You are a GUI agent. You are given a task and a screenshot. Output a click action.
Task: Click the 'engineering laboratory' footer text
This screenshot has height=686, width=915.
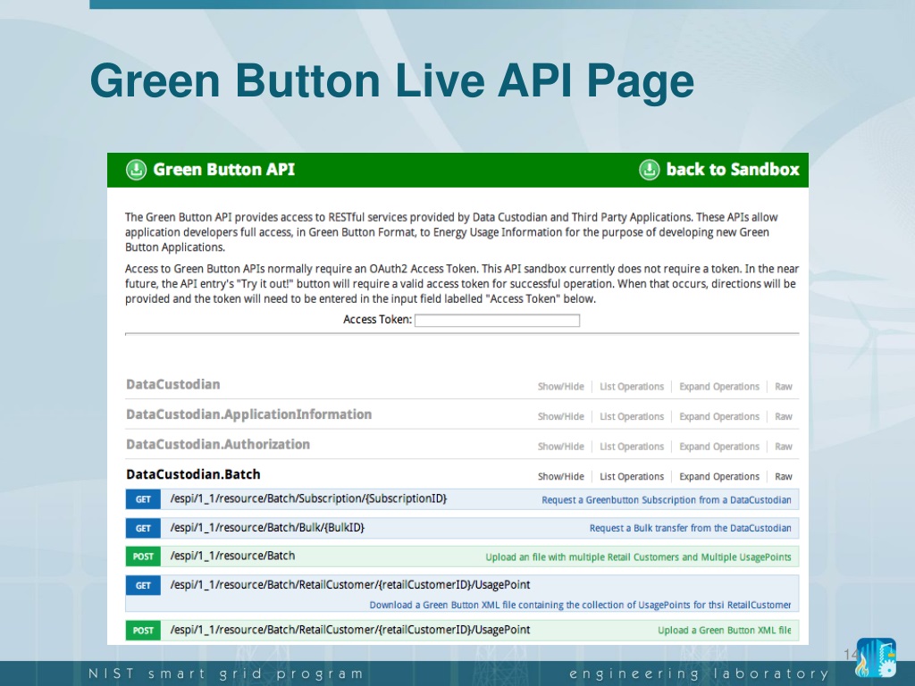699,674
